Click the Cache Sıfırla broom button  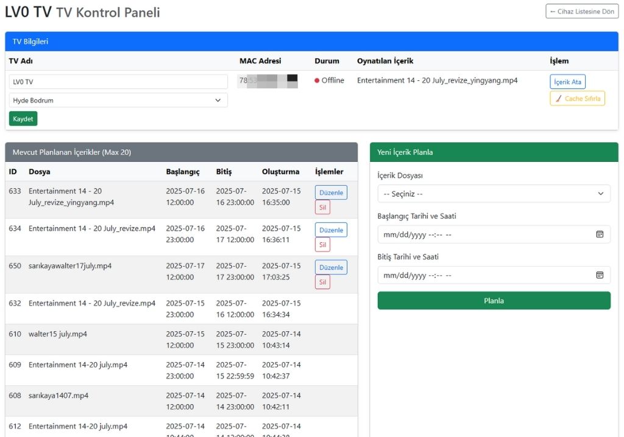[x=577, y=99]
